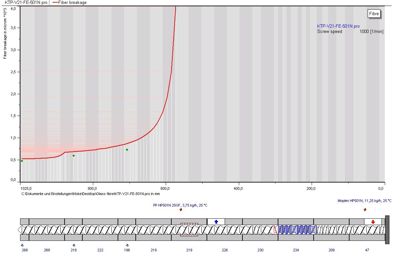Click the Screw speed 1000 [1/min] value
395x254 pixels.
pyautogui.click(x=372, y=32)
